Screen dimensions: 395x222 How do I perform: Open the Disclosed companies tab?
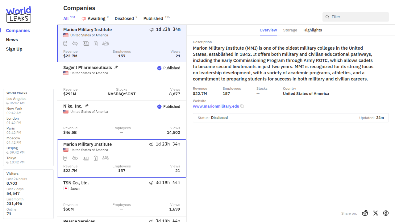(x=124, y=18)
